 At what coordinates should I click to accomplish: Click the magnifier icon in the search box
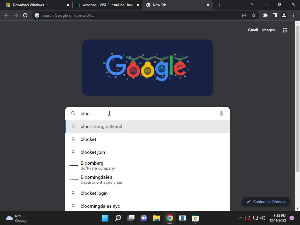74,113
